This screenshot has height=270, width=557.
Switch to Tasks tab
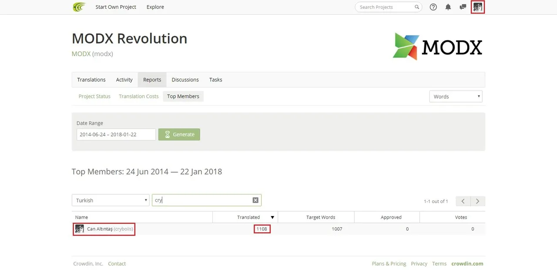click(x=215, y=80)
